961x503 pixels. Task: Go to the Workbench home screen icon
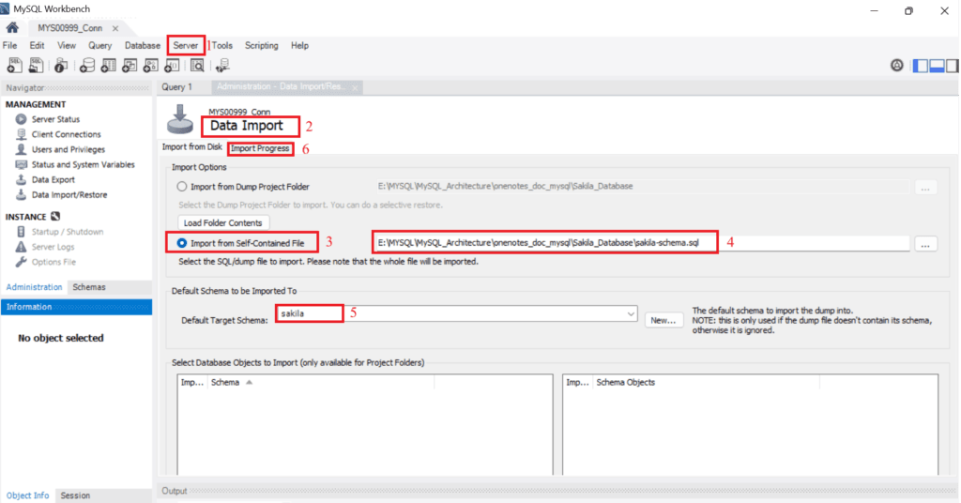(x=12, y=27)
